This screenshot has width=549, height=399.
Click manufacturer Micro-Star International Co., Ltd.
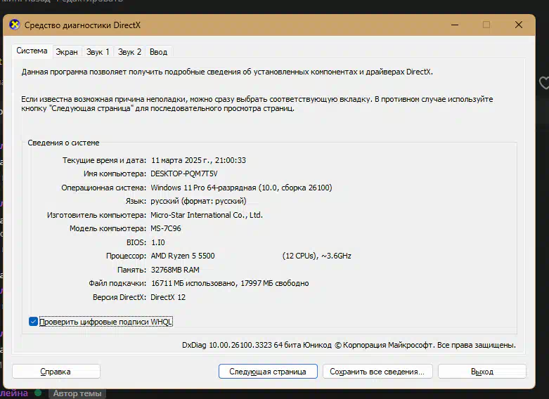point(207,215)
